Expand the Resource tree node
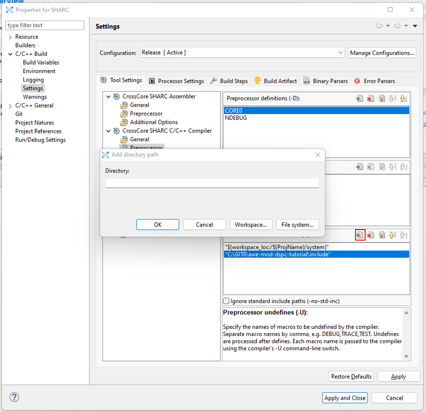The height and width of the screenshot is (412, 426). [11, 37]
